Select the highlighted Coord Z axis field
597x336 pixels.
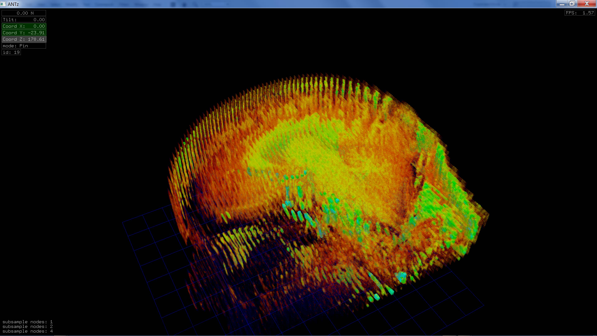pyautogui.click(x=24, y=39)
